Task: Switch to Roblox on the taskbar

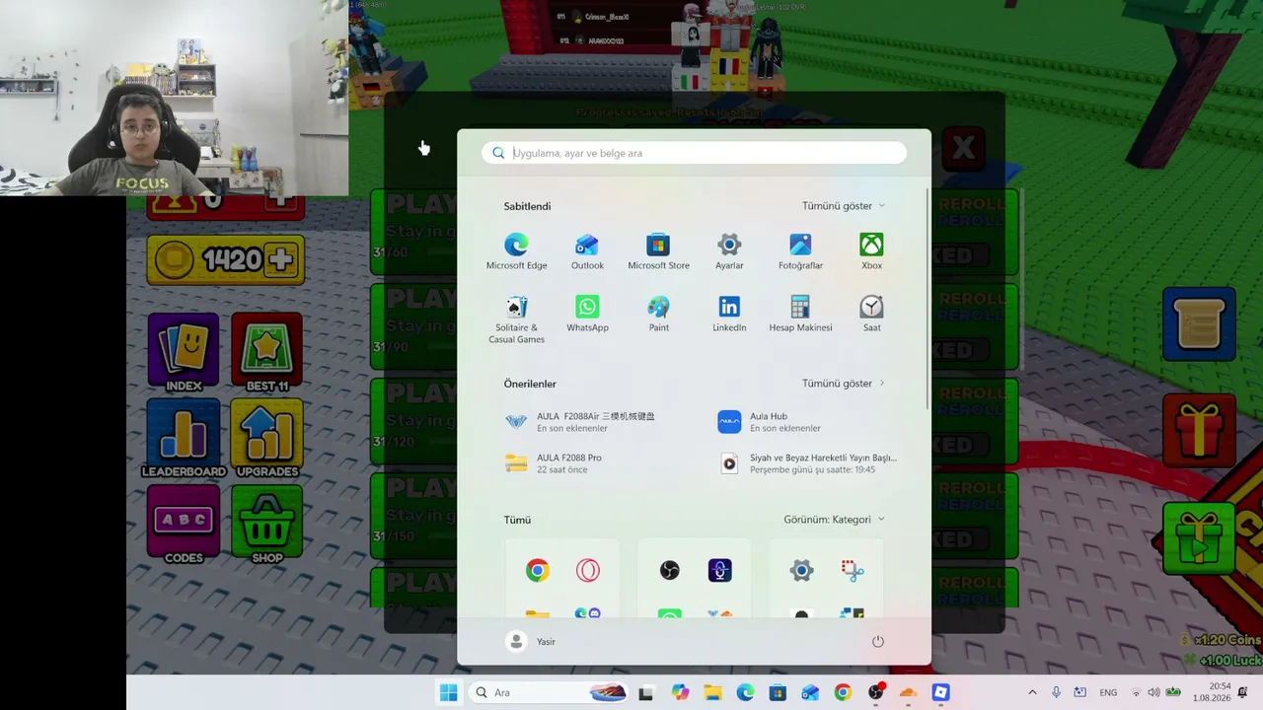Action: coord(940,692)
